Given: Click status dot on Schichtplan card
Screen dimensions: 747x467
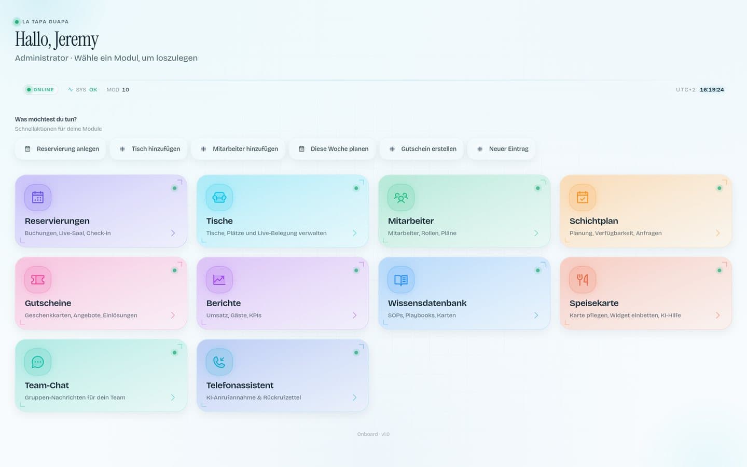Looking at the screenshot, I should tap(719, 188).
